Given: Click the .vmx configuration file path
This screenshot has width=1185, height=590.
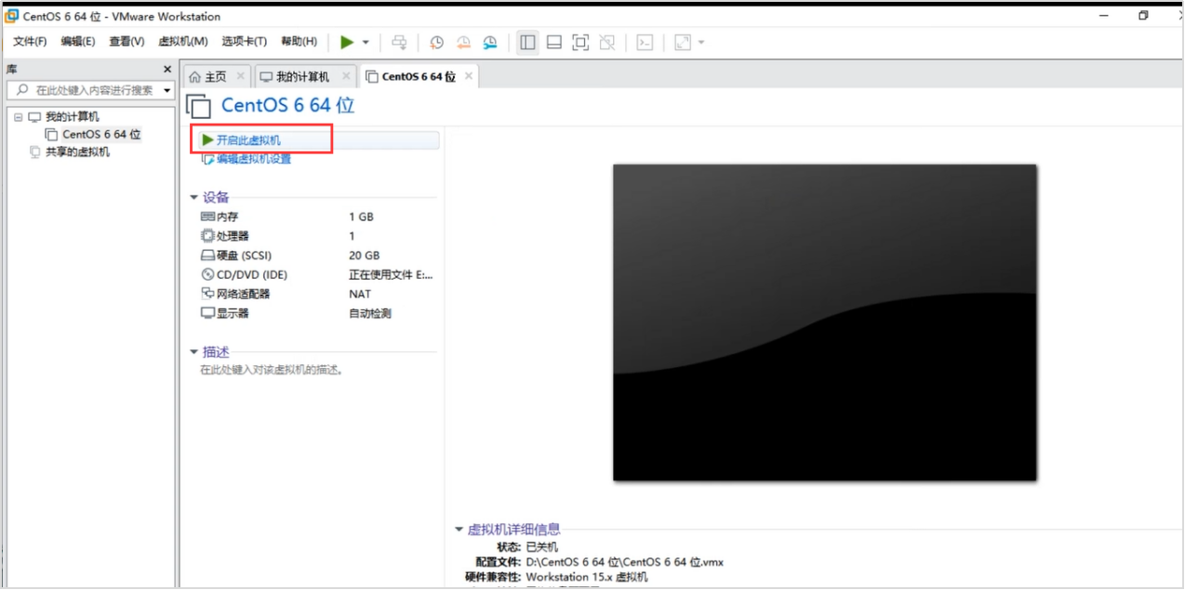Looking at the screenshot, I should [x=624, y=562].
